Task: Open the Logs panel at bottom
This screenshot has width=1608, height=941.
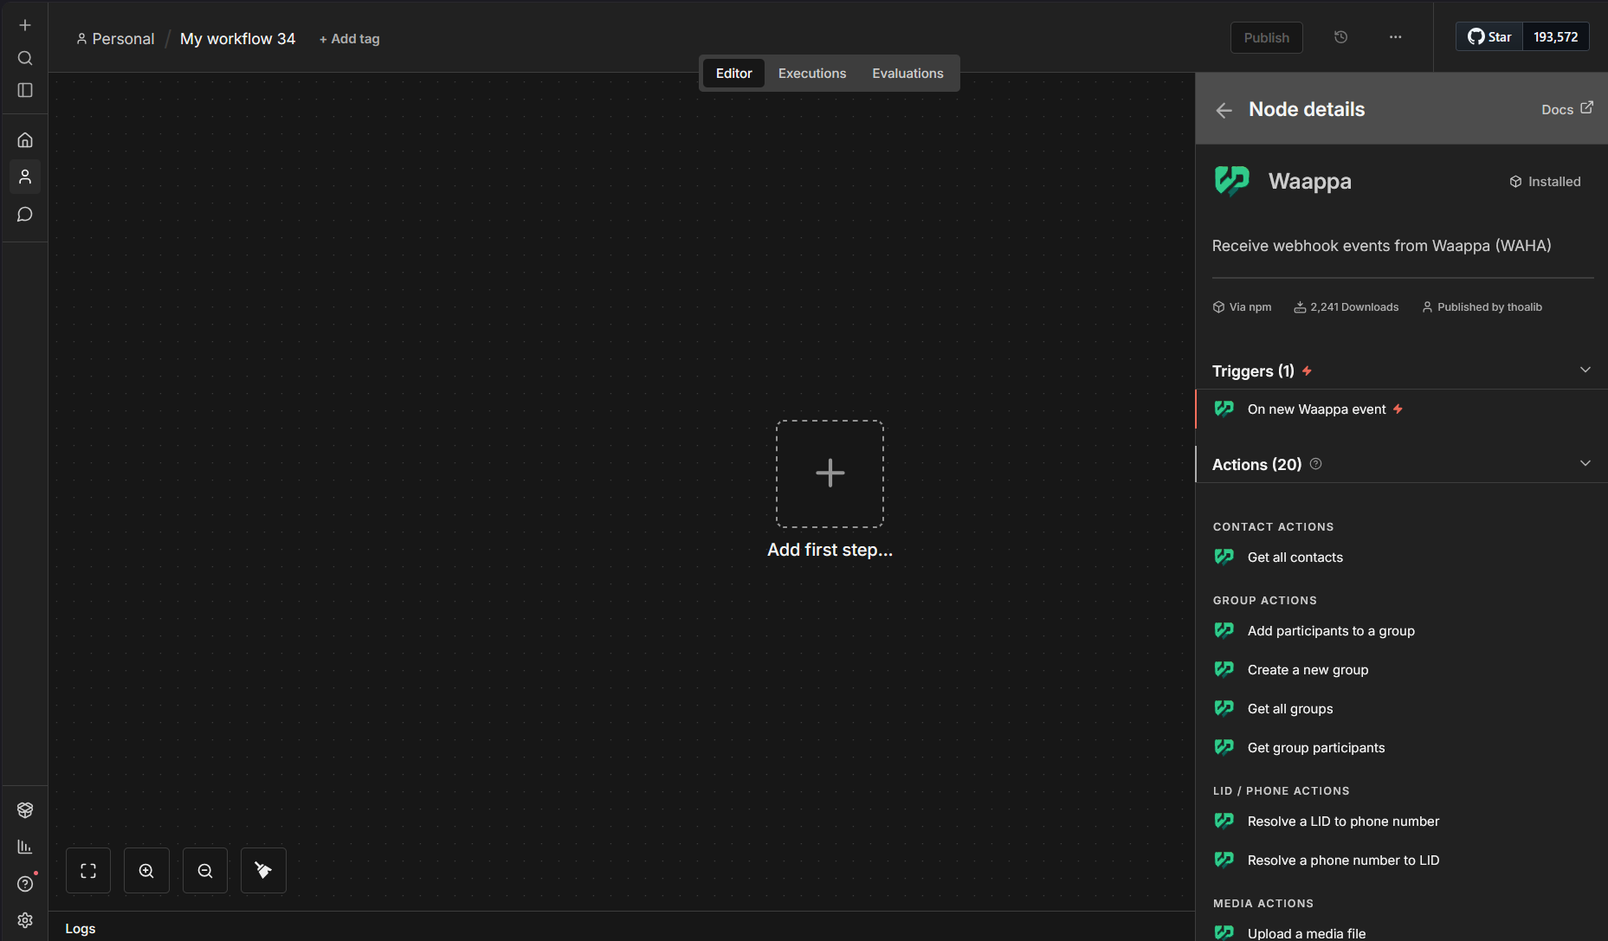Action: 81,929
